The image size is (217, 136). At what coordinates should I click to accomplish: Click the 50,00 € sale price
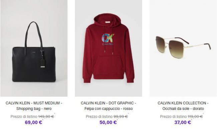point(108,122)
